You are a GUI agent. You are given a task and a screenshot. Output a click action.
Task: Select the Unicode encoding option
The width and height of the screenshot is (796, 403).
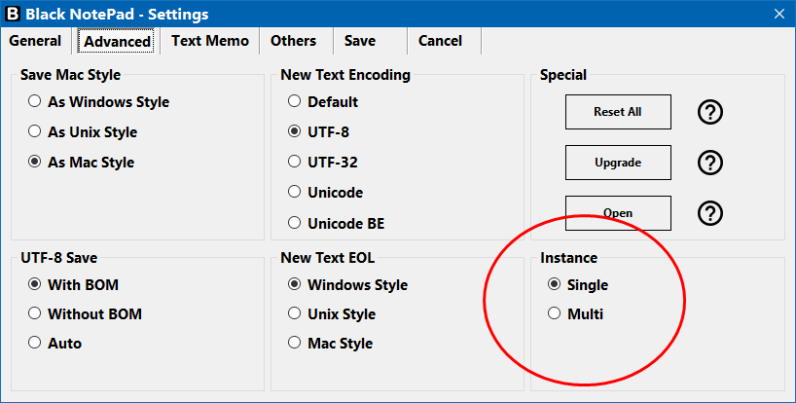[326, 193]
